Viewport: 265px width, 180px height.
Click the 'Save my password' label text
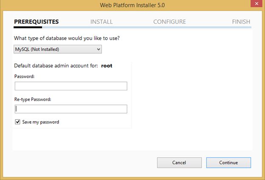coord(41,122)
